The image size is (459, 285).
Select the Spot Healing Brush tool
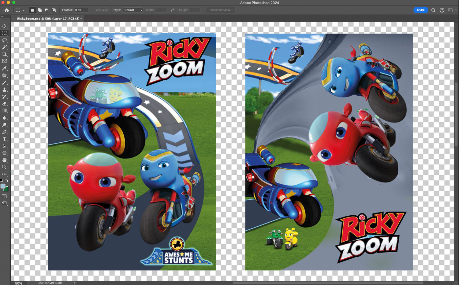point(4,75)
